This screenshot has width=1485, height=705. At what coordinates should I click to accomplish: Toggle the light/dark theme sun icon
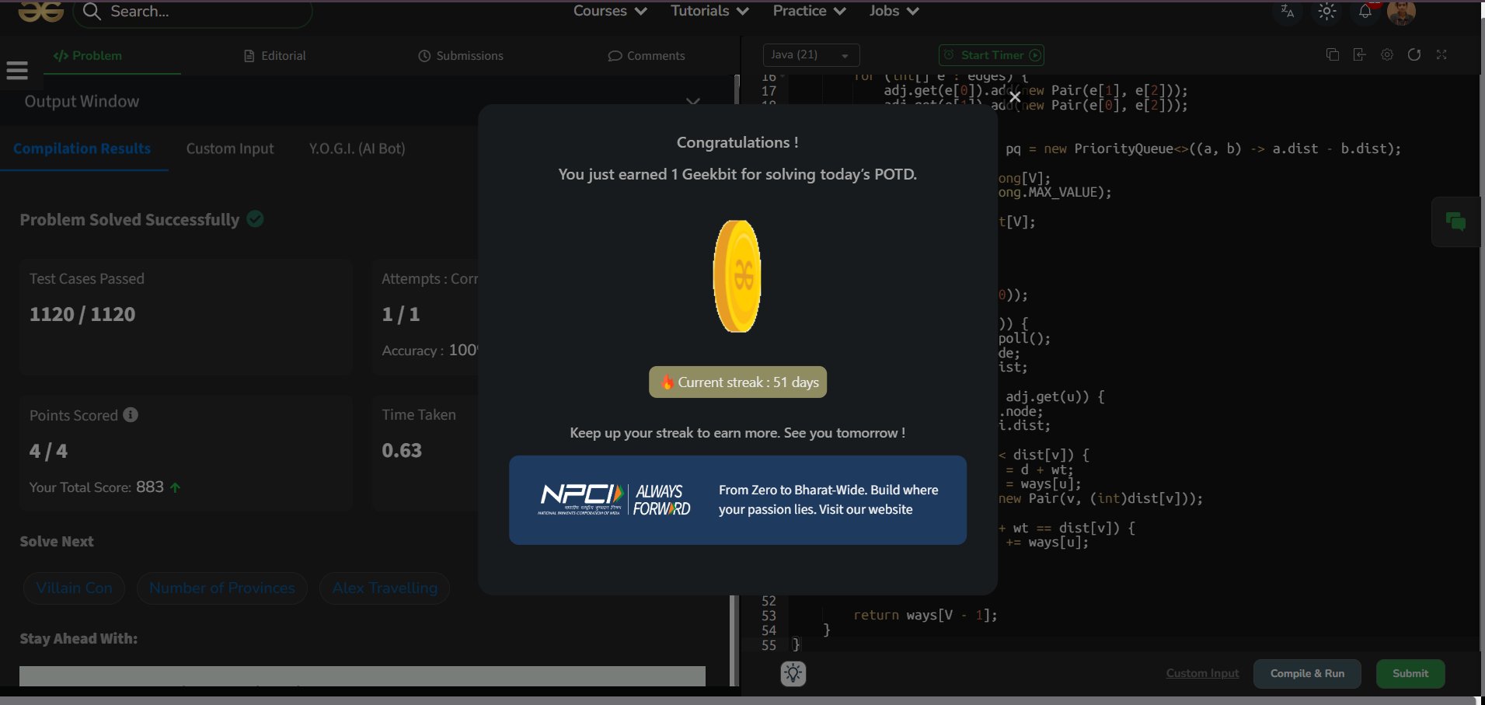[1327, 11]
